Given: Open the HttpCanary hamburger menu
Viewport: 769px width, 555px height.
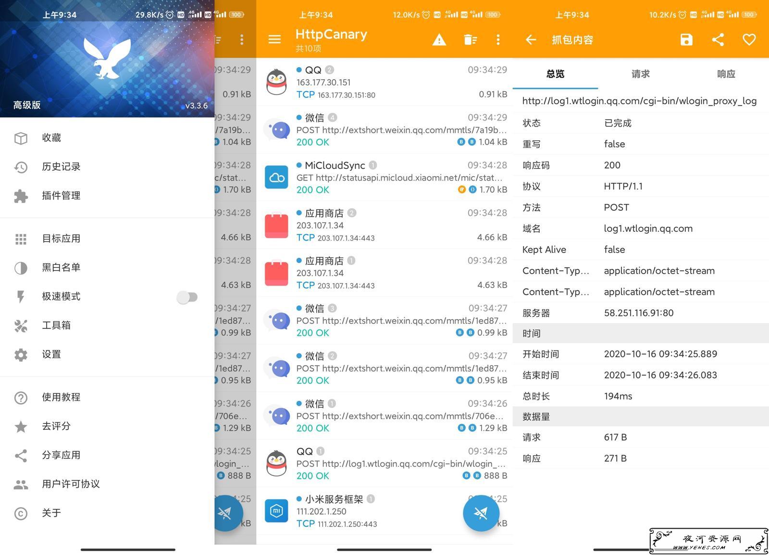Looking at the screenshot, I should (274, 39).
